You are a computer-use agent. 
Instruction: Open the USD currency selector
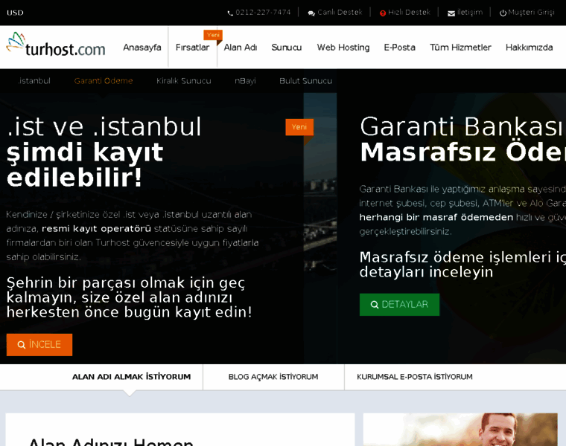[x=15, y=13]
